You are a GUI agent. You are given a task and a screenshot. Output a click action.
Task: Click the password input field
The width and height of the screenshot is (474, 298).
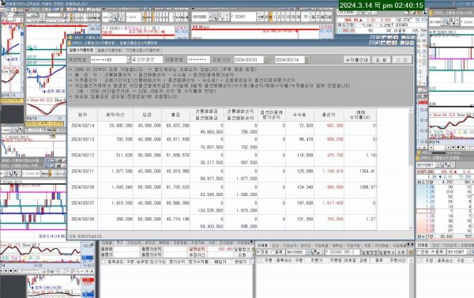(x=198, y=59)
